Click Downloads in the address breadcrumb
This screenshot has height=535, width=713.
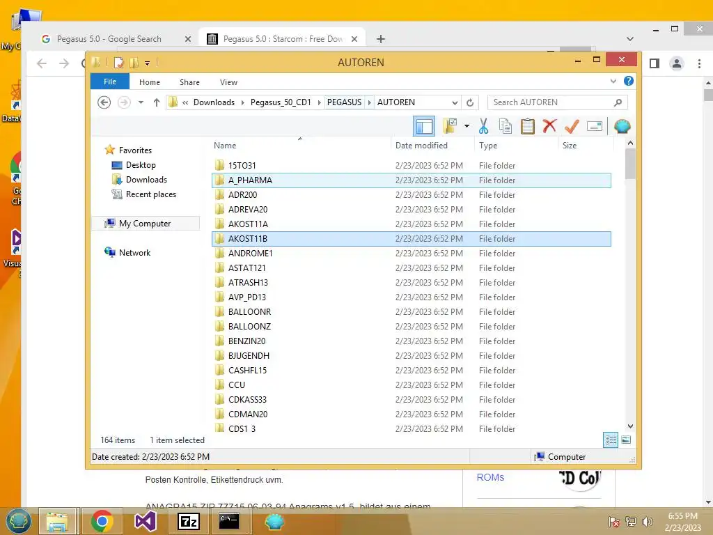pyautogui.click(x=214, y=102)
